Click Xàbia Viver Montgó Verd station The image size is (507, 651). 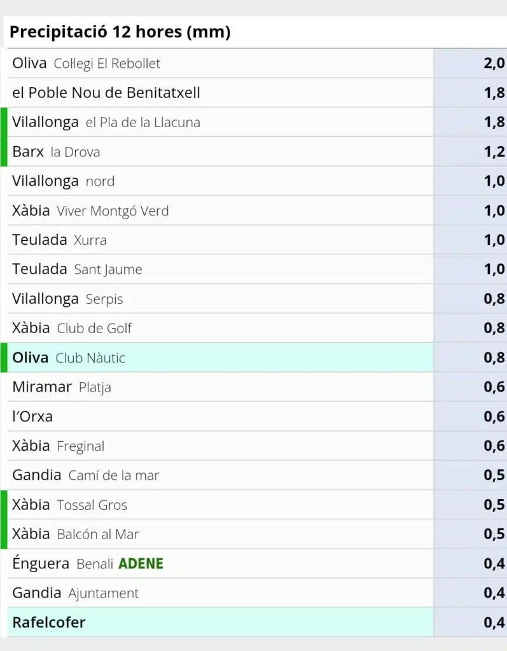pos(257,210)
